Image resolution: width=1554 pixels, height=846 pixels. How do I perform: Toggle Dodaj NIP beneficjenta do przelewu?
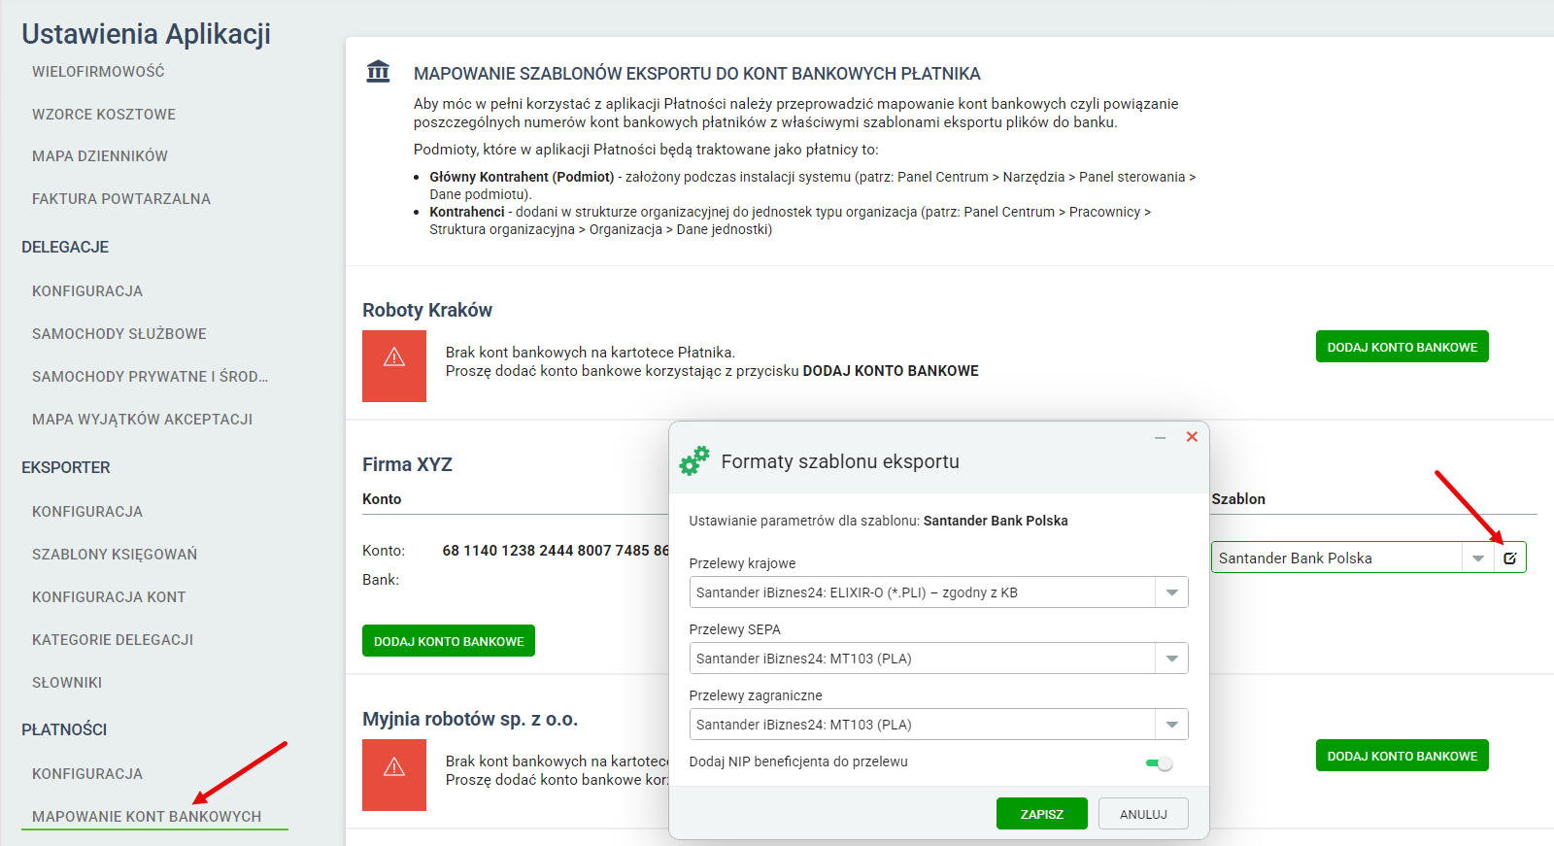point(1160,763)
